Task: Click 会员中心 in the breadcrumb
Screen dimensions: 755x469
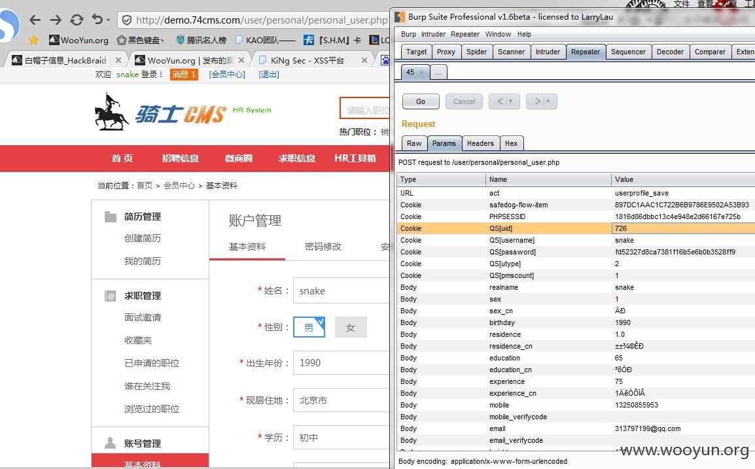Action: tap(179, 185)
